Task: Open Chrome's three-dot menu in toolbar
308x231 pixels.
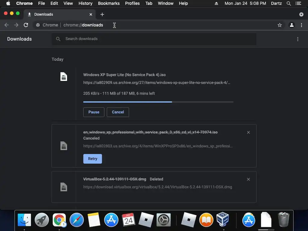Action: point(301,25)
